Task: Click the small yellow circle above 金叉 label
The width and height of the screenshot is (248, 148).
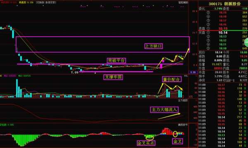Action: [175, 134]
